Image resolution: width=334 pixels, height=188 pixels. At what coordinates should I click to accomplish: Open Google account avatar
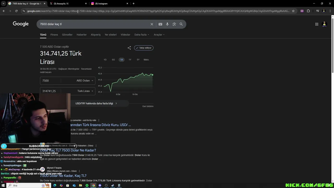click(325, 24)
